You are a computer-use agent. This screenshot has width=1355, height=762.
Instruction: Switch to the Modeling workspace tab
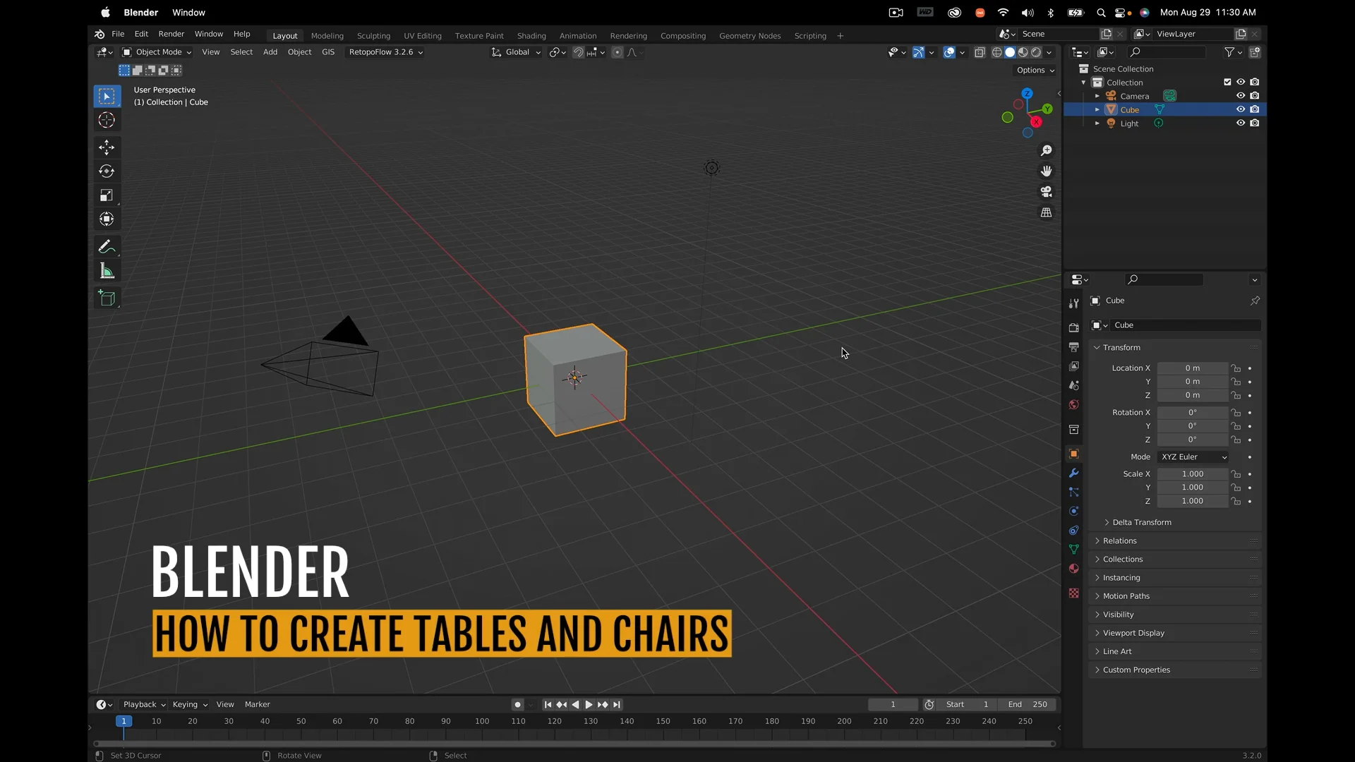click(327, 36)
